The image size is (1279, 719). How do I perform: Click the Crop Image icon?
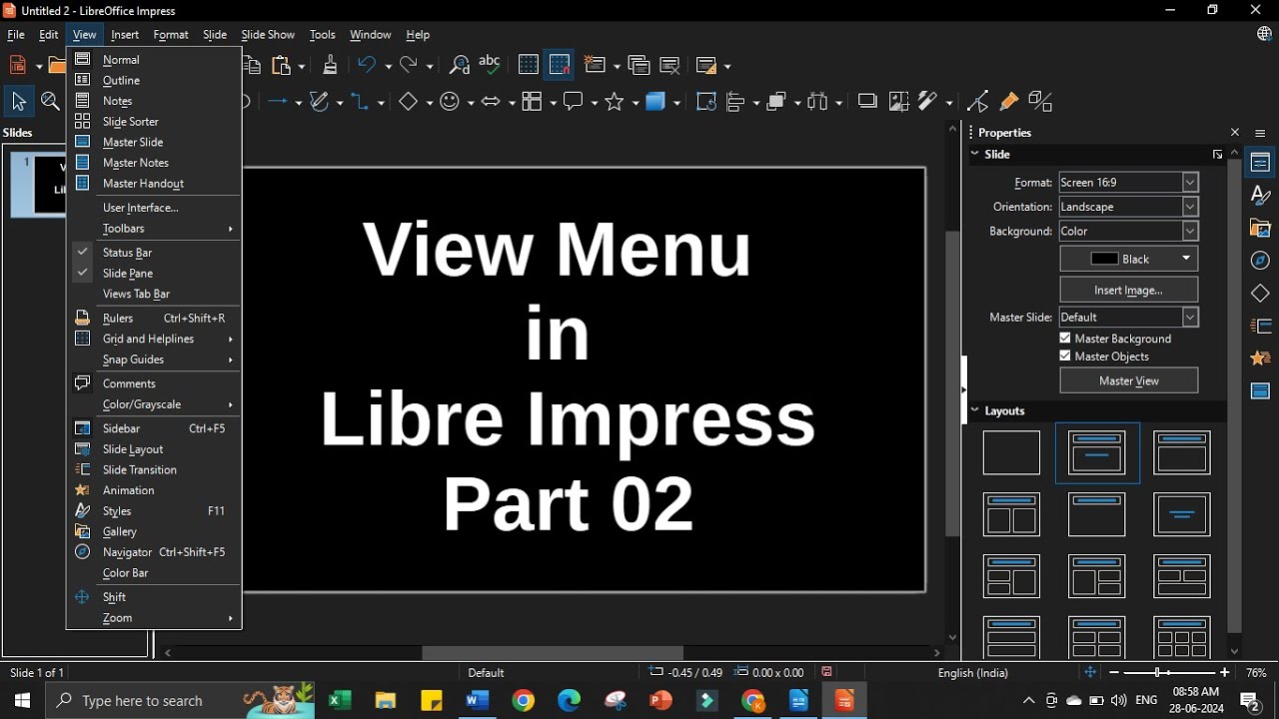[899, 102]
